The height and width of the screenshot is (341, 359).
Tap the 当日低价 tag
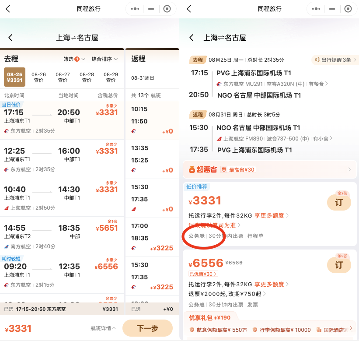pyautogui.click(x=11, y=105)
